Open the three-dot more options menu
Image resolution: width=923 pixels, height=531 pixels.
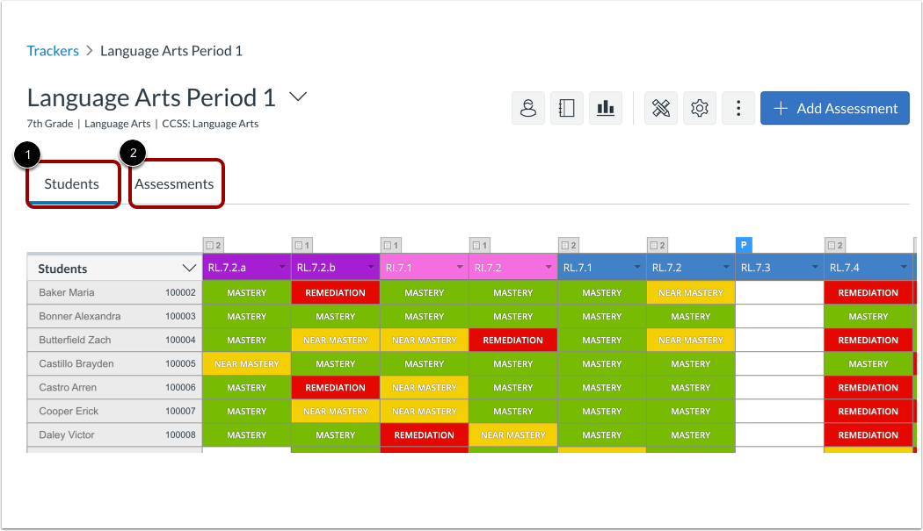click(738, 107)
